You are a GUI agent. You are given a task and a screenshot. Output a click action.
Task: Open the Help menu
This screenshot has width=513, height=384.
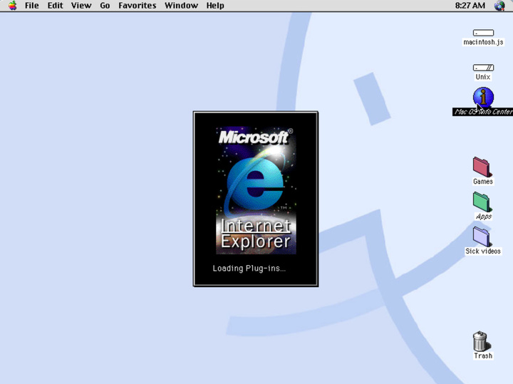[x=214, y=6]
